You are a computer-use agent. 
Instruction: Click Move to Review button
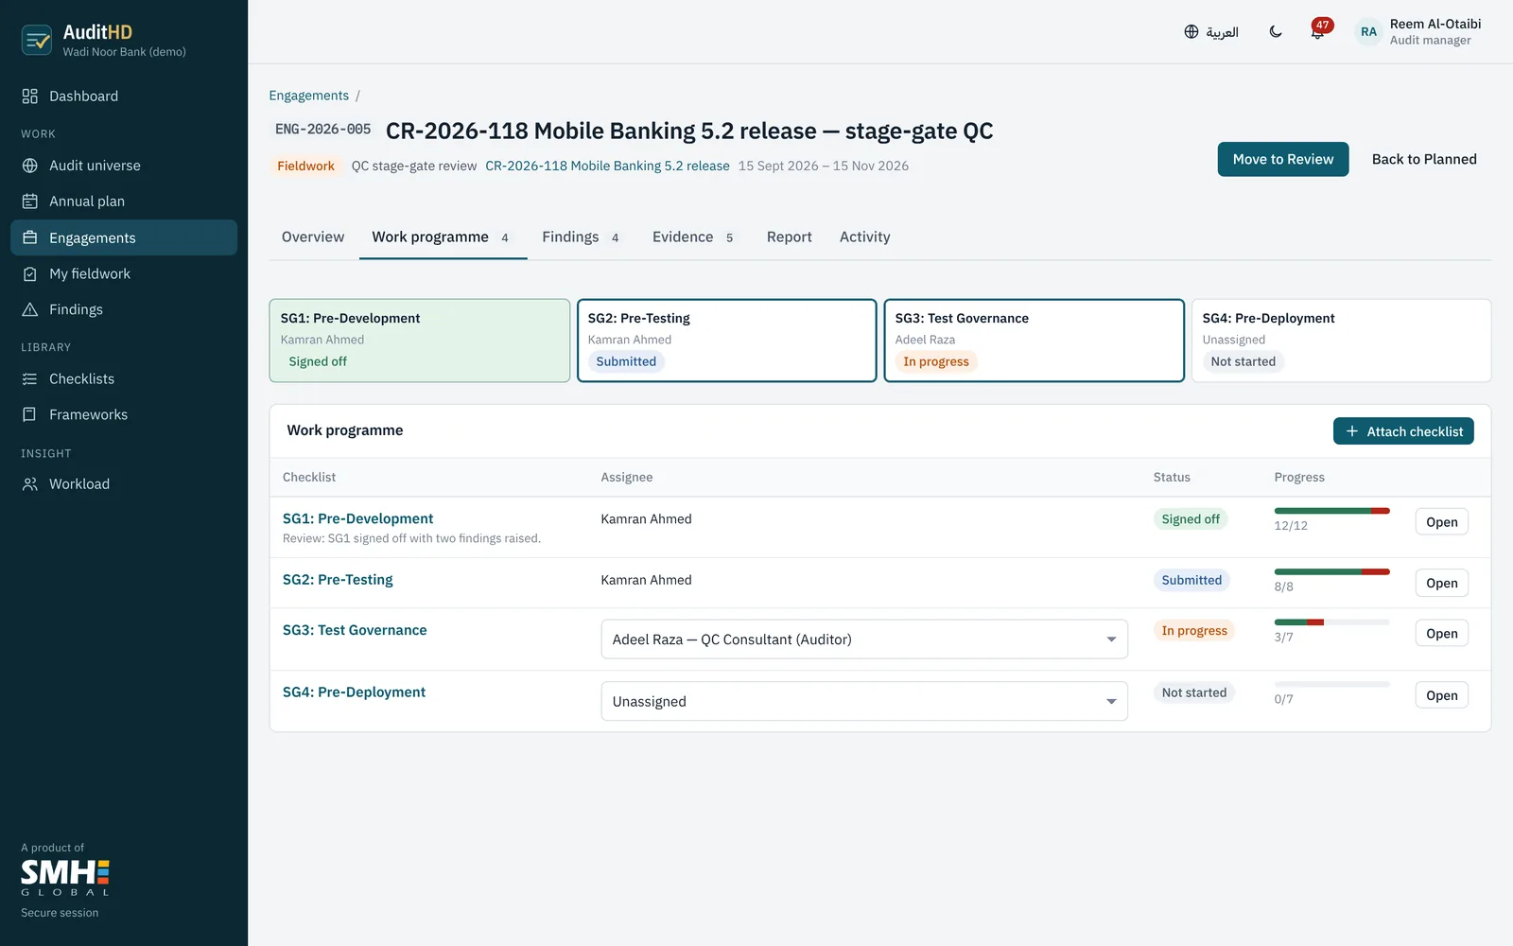coord(1283,159)
